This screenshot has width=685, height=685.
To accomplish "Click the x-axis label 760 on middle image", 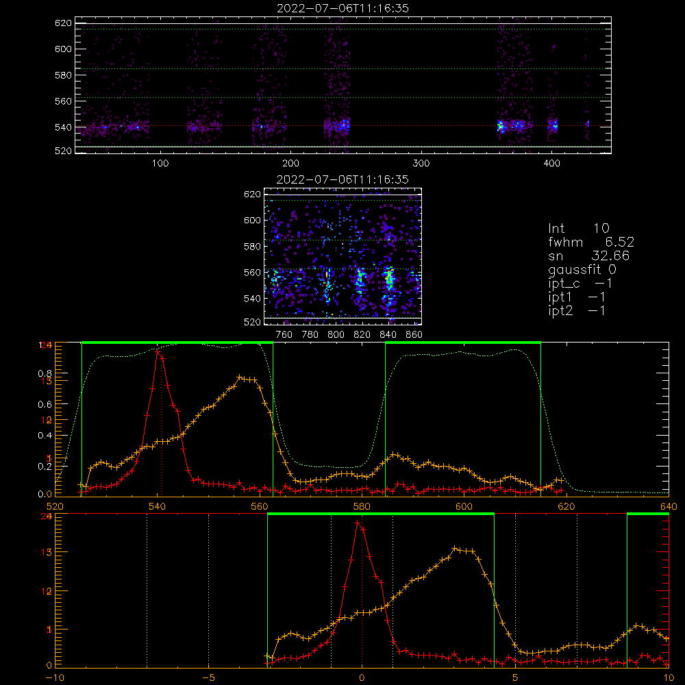I will click(x=284, y=335).
